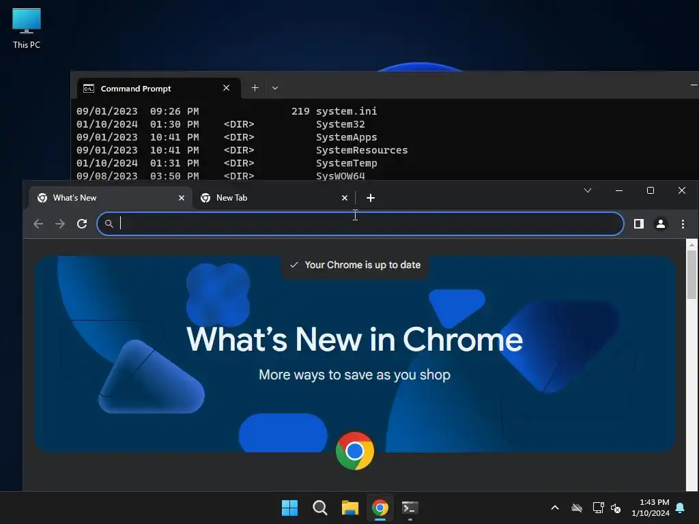Screen dimensions: 699x524
Task: Click Chrome's back navigation arrow
Action: [38, 224]
